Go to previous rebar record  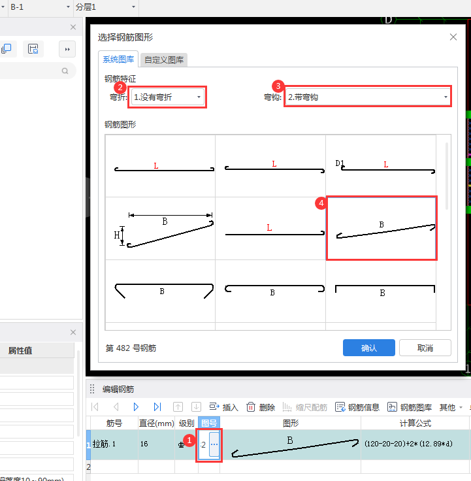[x=116, y=407]
